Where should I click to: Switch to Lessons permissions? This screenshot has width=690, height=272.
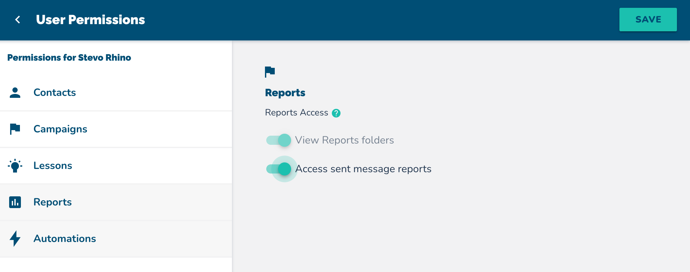116,166
